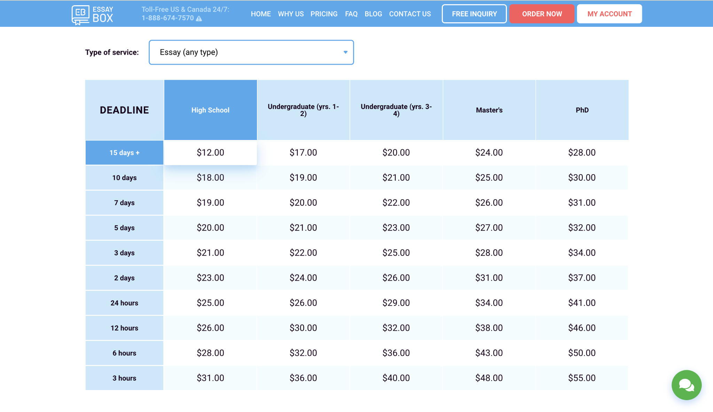
Task: Select the $55.00 PhD 3 hours price
Action: point(582,378)
